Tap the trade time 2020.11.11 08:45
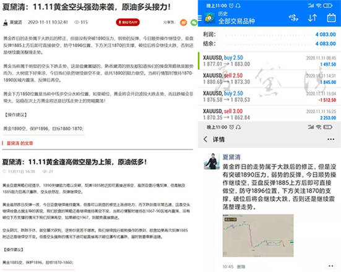 click(321, 58)
